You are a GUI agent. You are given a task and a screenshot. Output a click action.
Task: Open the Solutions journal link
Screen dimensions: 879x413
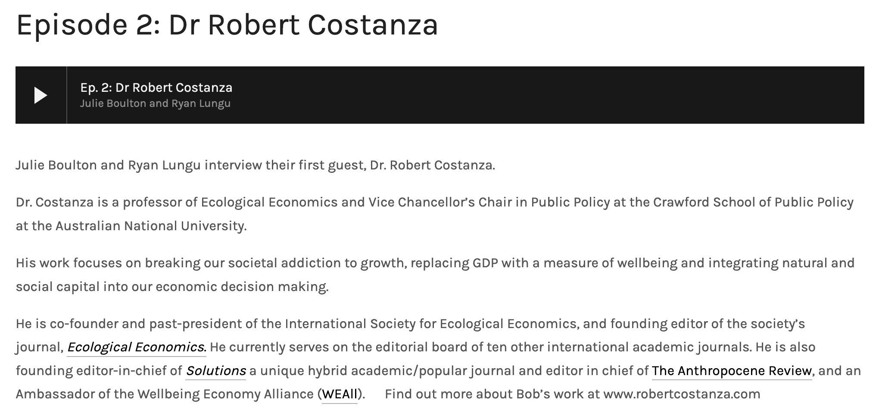pyautogui.click(x=215, y=371)
